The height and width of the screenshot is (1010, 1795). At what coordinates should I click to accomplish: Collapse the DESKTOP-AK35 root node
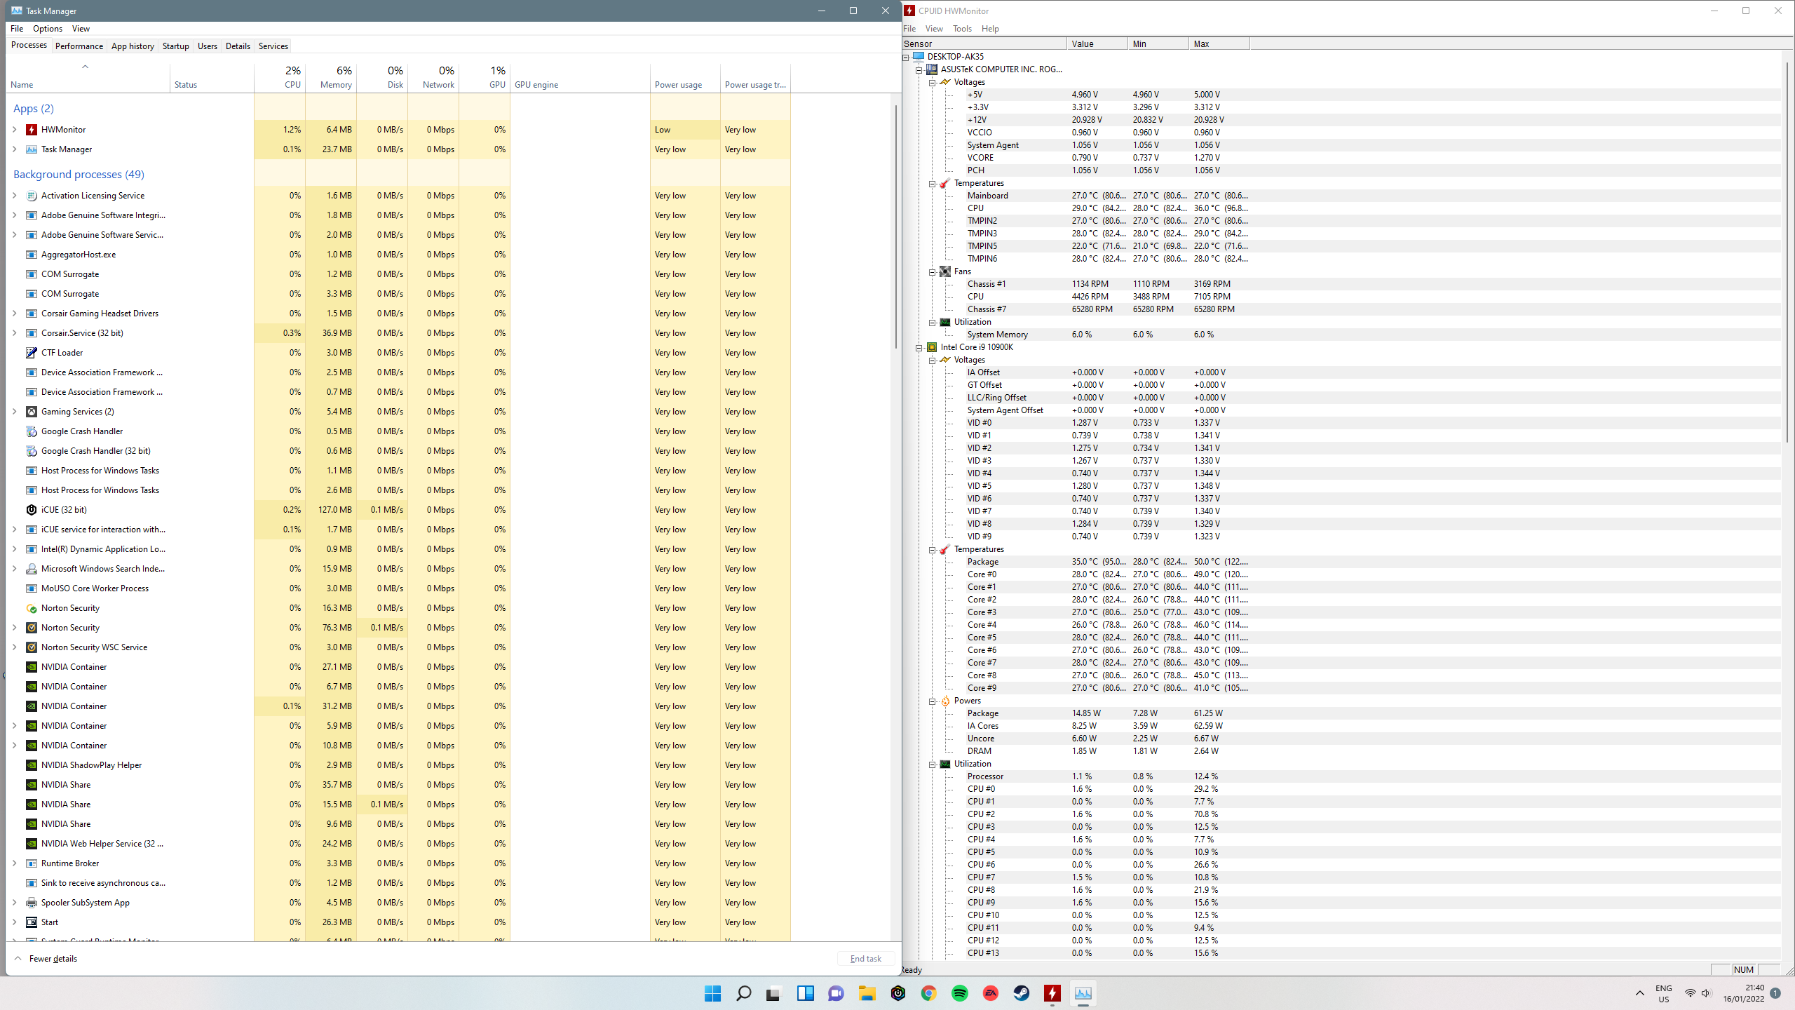point(906,58)
